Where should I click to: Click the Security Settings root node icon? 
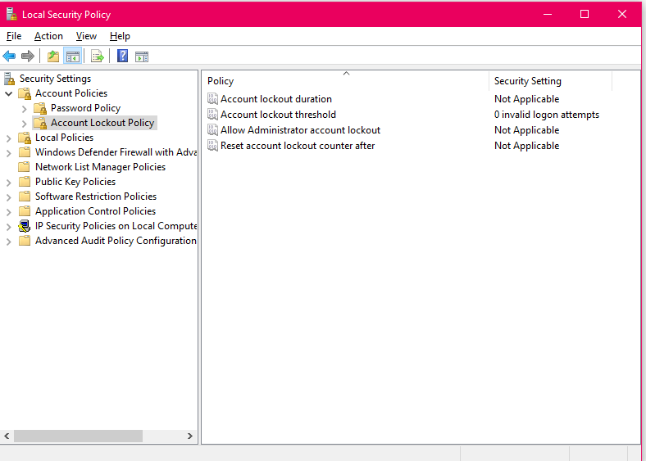[9, 79]
